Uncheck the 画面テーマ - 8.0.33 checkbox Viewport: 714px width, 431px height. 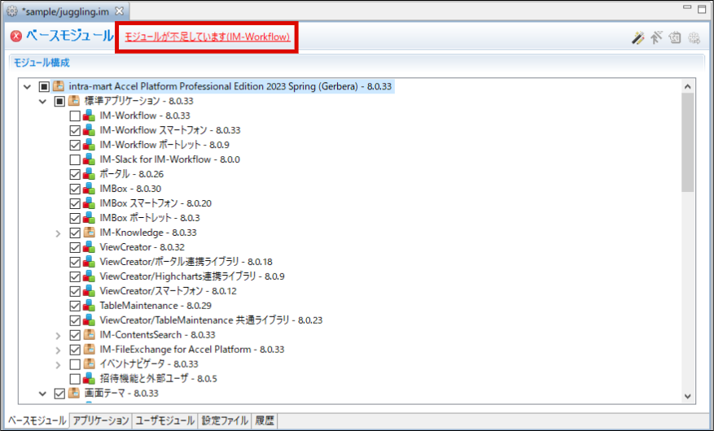tap(59, 394)
